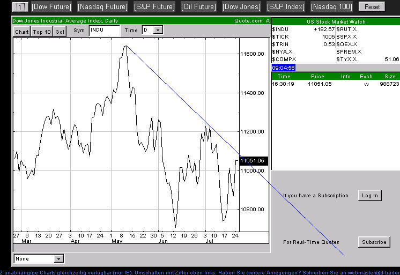This screenshot has height=275, width=400.
Task: Expand the Time interval dropdown
Action: [x=158, y=31]
